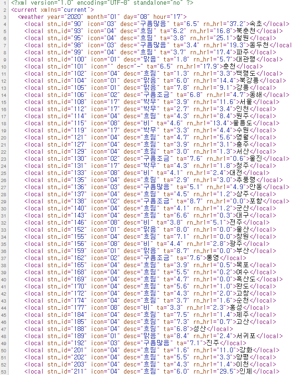Click station name 울릉도

point(243,123)
